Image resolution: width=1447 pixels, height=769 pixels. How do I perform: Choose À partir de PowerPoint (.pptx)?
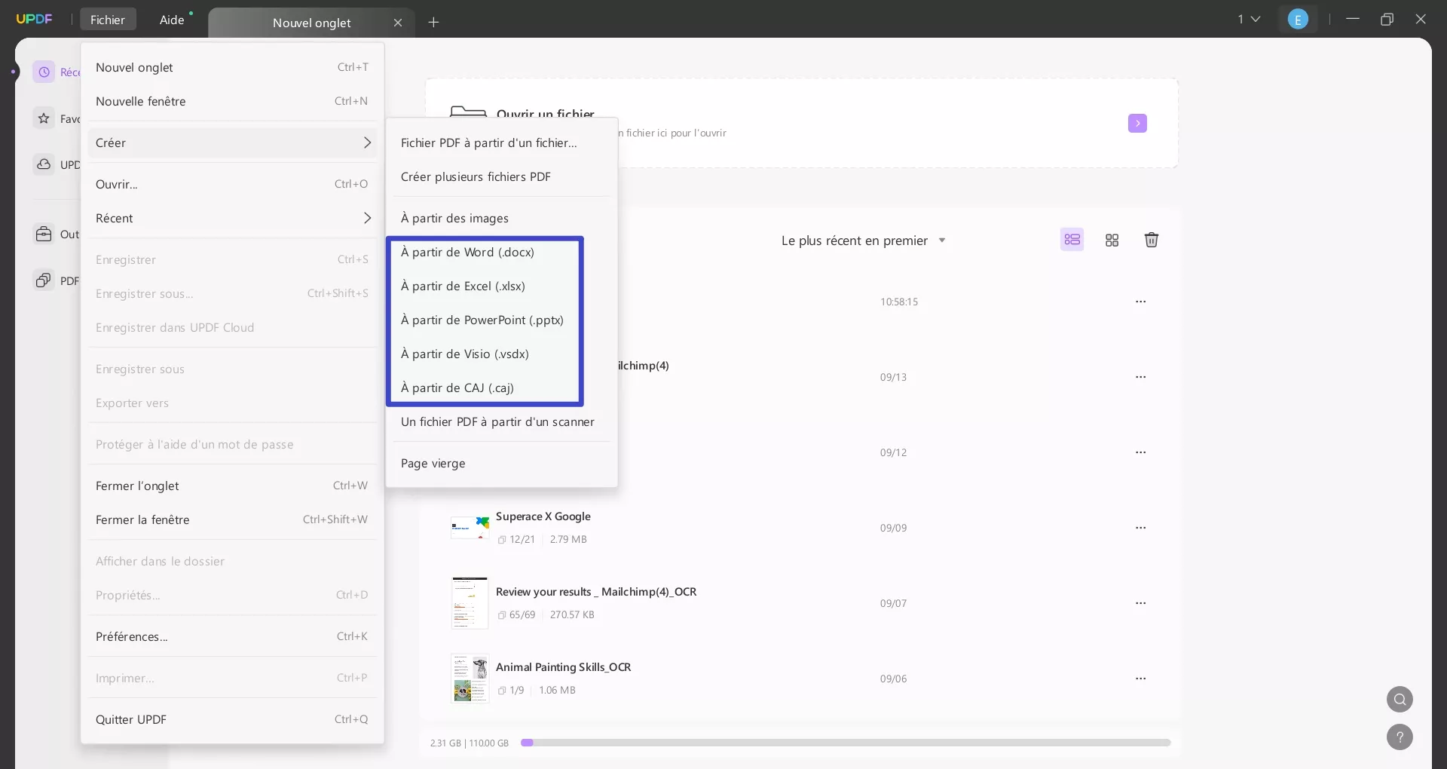click(501, 320)
